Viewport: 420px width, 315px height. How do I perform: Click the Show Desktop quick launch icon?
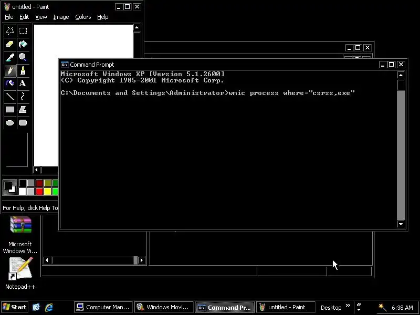coord(36,307)
